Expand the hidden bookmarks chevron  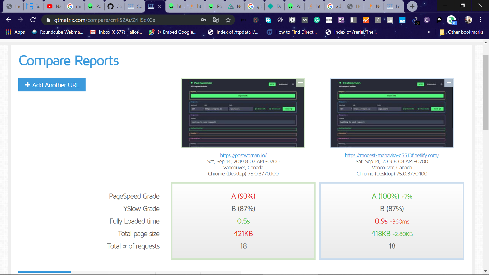pyautogui.click(x=429, y=32)
